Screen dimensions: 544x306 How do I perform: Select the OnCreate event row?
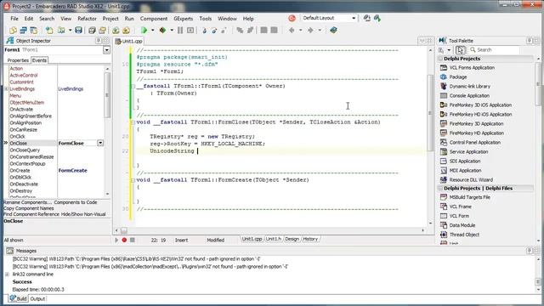56,170
